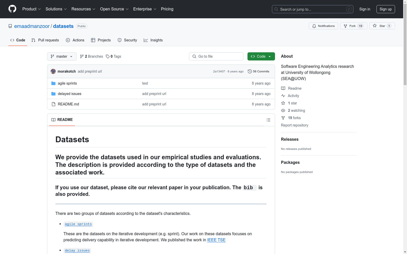The height and width of the screenshot is (254, 407).
Task: Open the agile sprints code link in README
Action: click(78, 224)
